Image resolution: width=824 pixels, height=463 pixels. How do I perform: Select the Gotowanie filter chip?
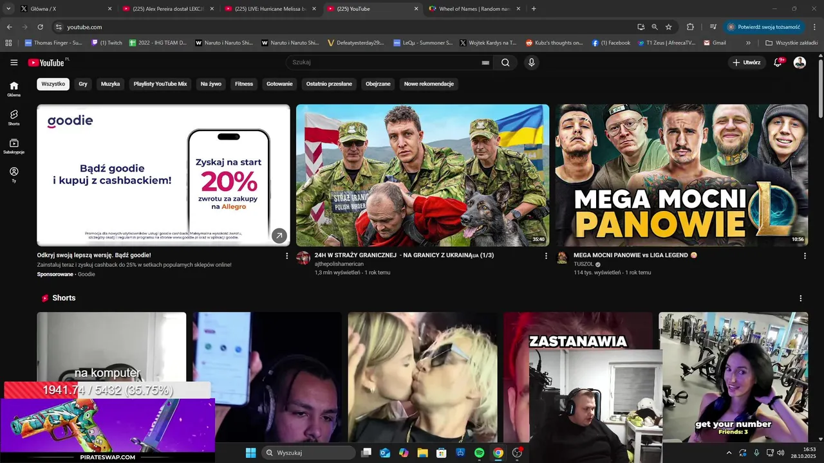click(279, 84)
